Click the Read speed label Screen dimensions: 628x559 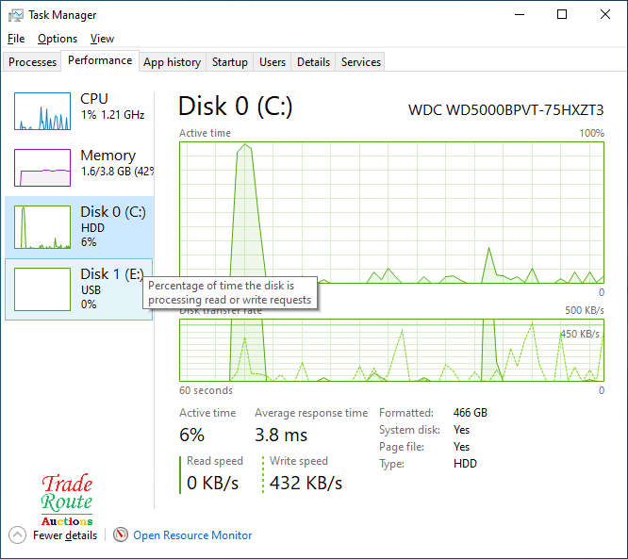tap(215, 461)
